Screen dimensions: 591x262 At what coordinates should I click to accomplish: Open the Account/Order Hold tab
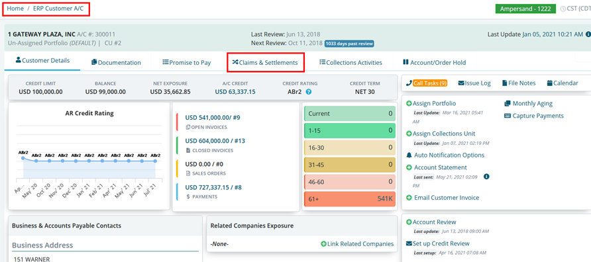434,62
